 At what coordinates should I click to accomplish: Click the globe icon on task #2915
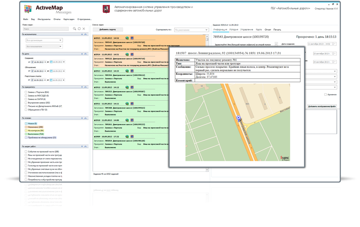pos(127,38)
